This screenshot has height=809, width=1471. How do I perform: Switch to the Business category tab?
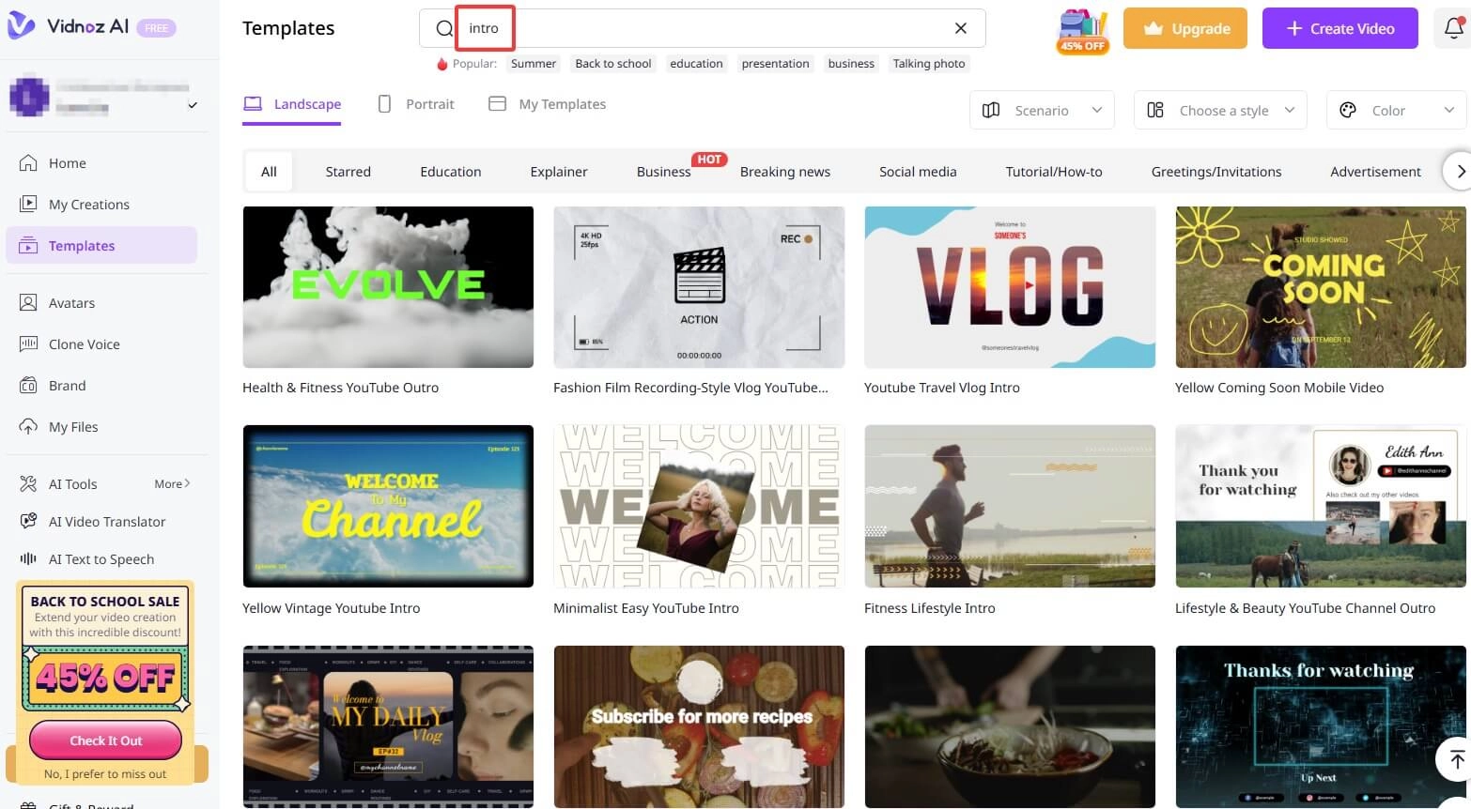pos(663,172)
